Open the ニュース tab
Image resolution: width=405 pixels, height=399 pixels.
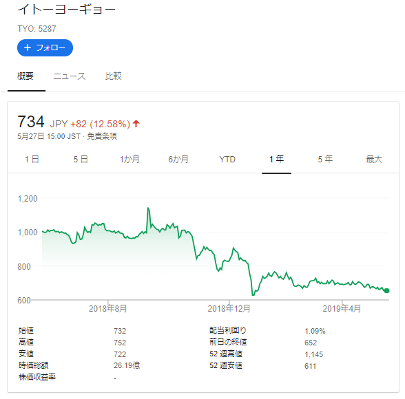[69, 76]
